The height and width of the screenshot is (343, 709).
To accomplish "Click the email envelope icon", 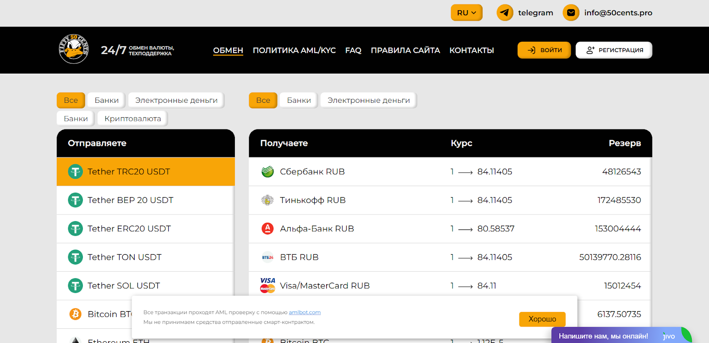I will [571, 13].
